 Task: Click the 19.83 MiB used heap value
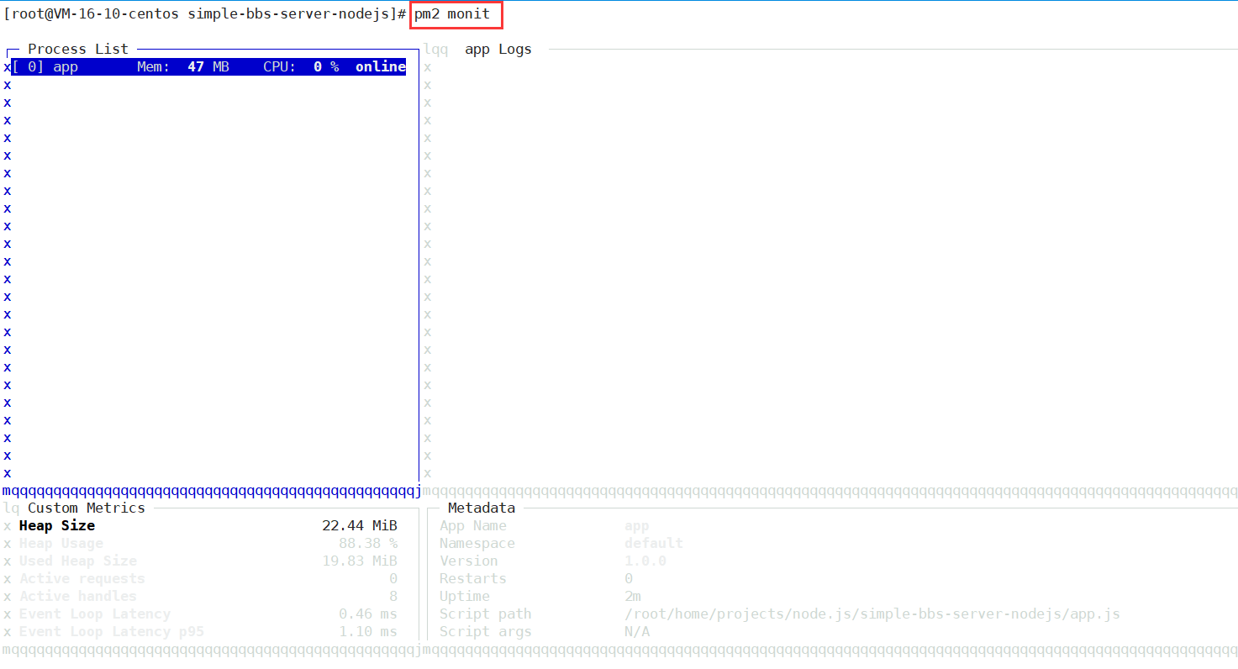[x=360, y=561]
